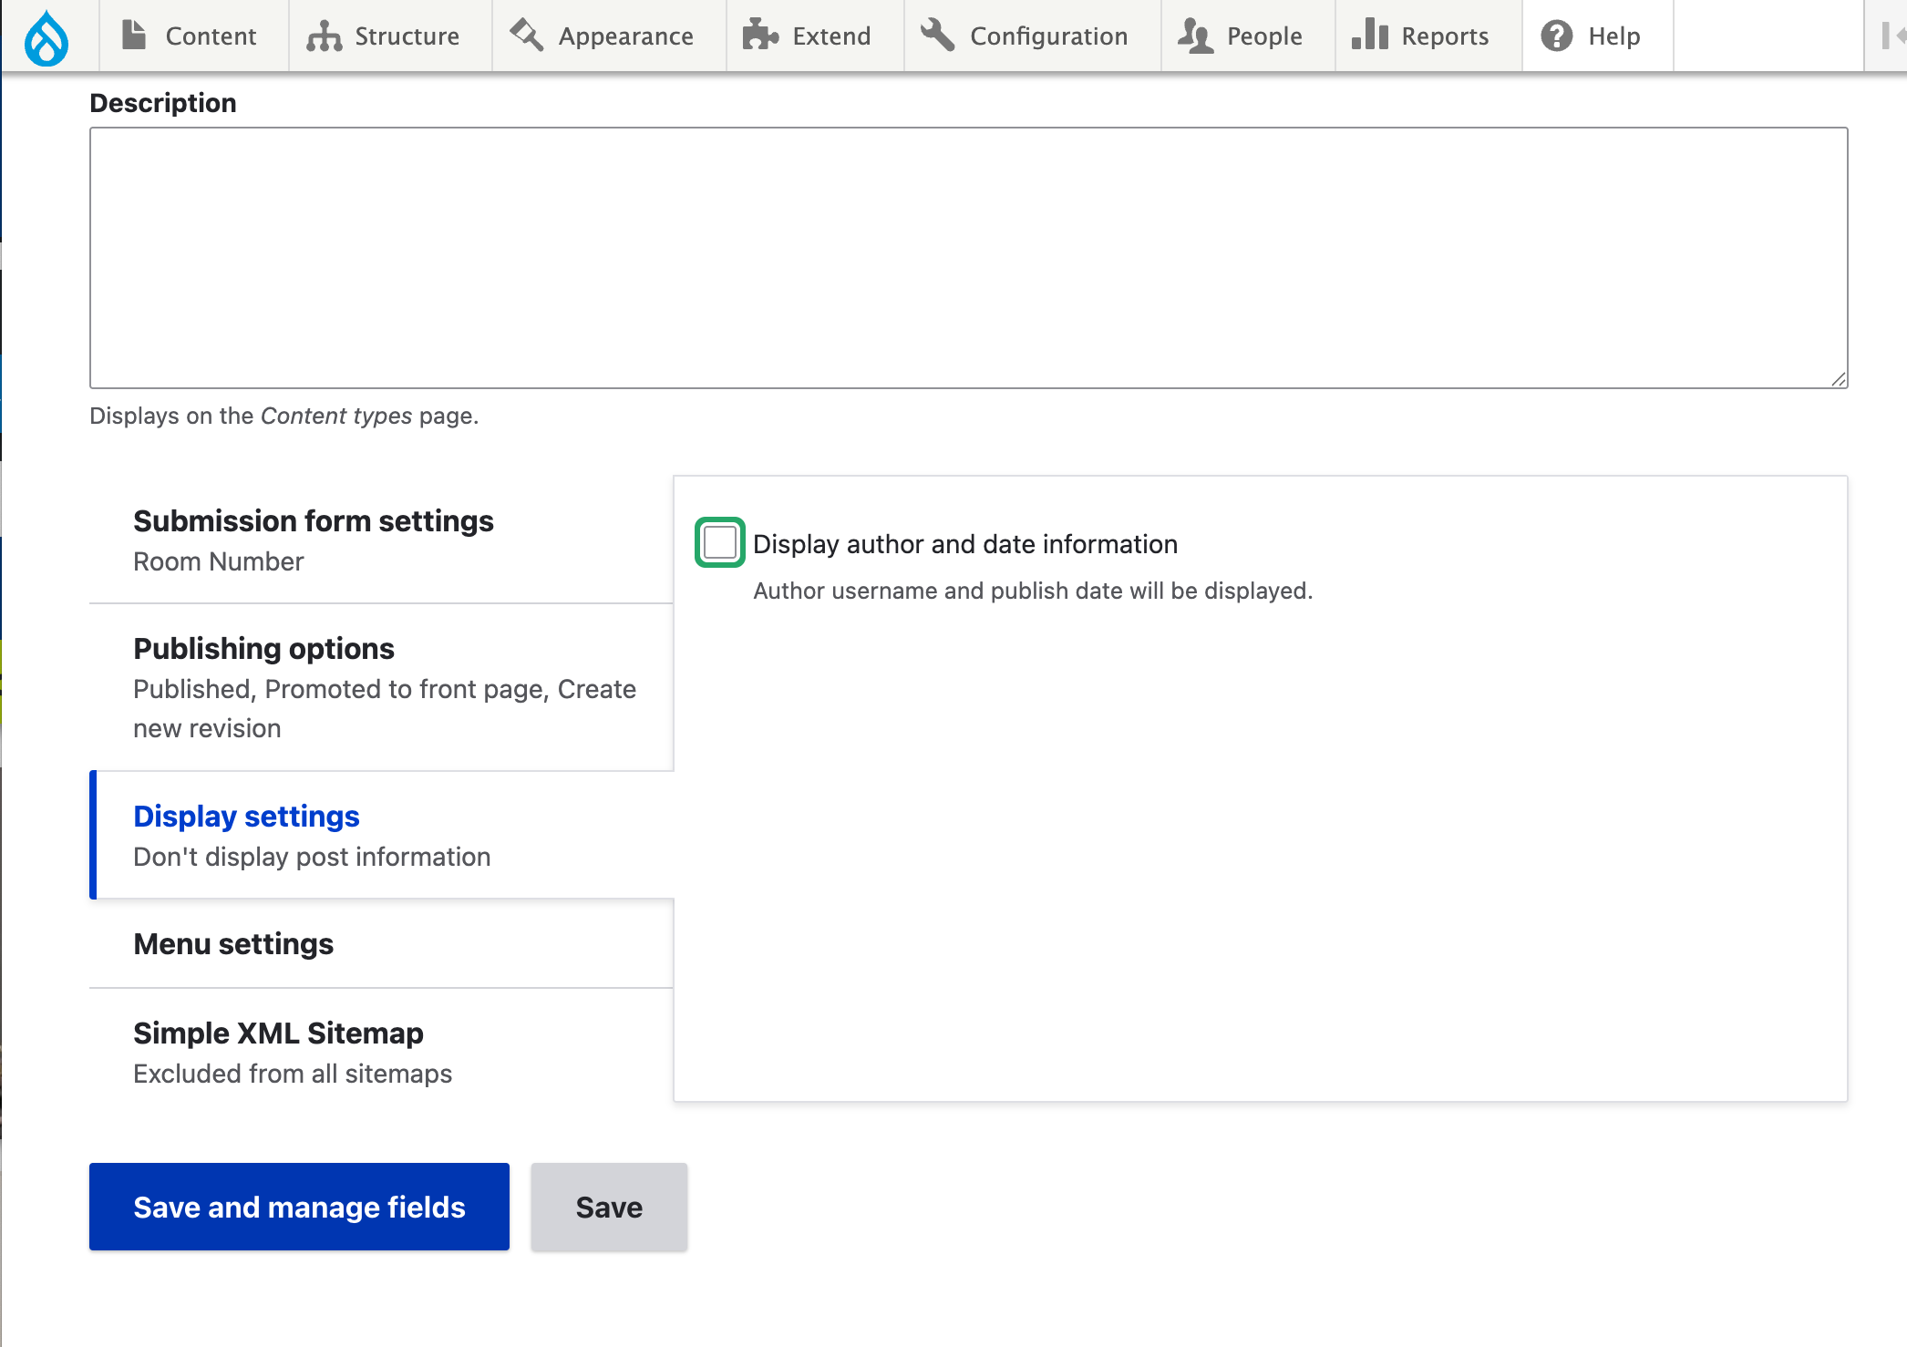Open the People menu

click(1248, 36)
